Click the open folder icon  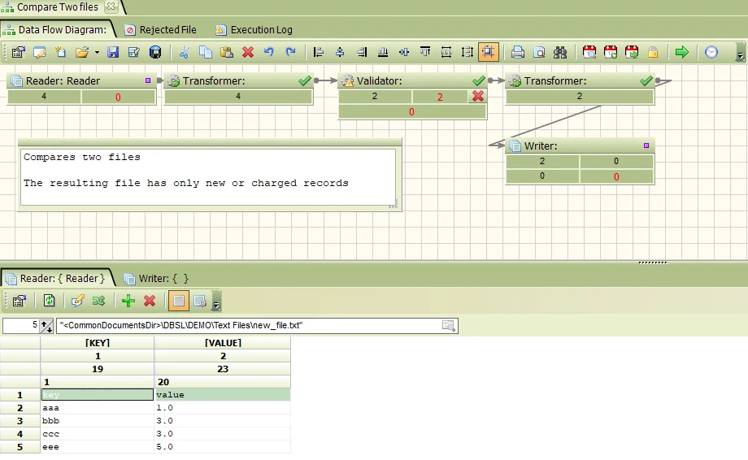(x=82, y=52)
